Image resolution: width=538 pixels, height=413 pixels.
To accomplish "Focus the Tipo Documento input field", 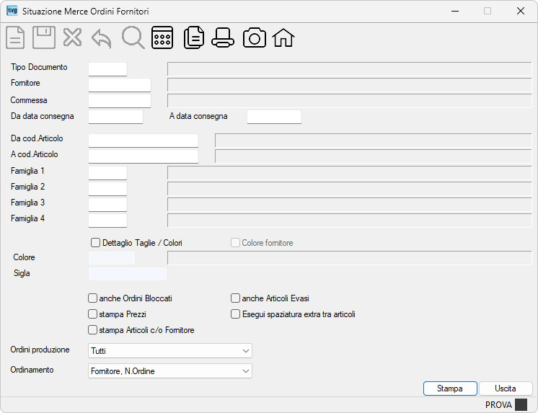I will [107, 69].
